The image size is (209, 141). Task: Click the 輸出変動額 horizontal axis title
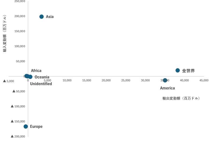pyautogui.click(x=181, y=98)
